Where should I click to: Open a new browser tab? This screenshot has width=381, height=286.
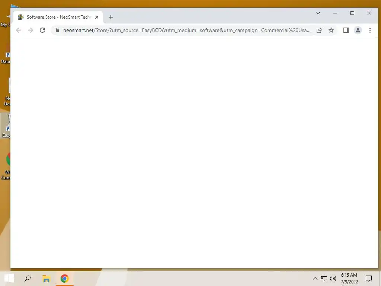tap(111, 17)
